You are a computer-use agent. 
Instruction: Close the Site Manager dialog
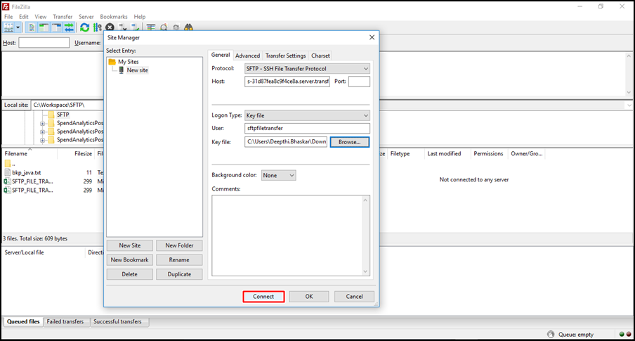372,37
